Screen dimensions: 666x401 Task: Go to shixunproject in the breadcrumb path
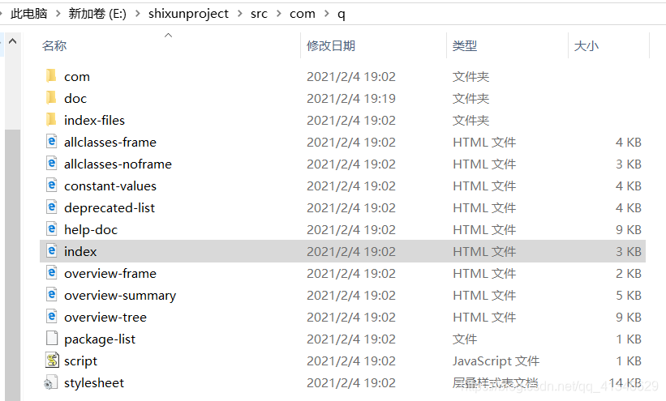coord(188,14)
